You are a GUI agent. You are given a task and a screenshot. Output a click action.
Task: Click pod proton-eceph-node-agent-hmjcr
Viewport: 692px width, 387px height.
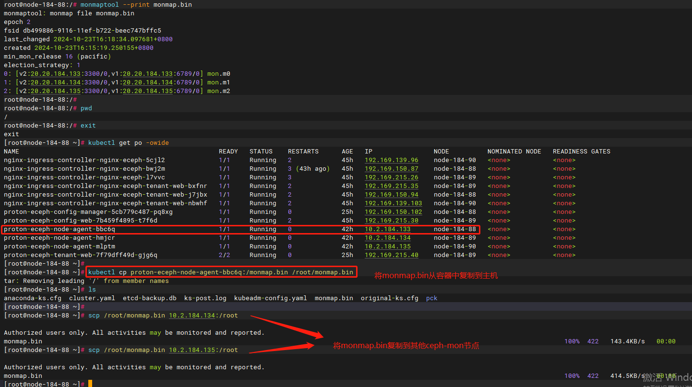click(60, 238)
